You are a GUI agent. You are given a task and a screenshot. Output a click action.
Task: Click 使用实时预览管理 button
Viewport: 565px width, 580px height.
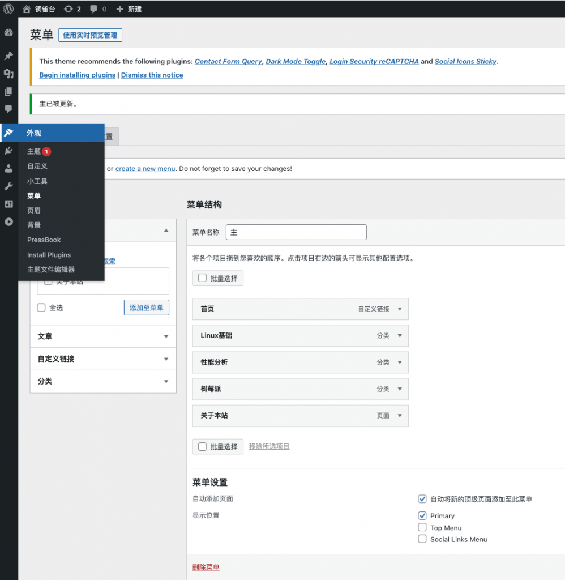point(90,35)
